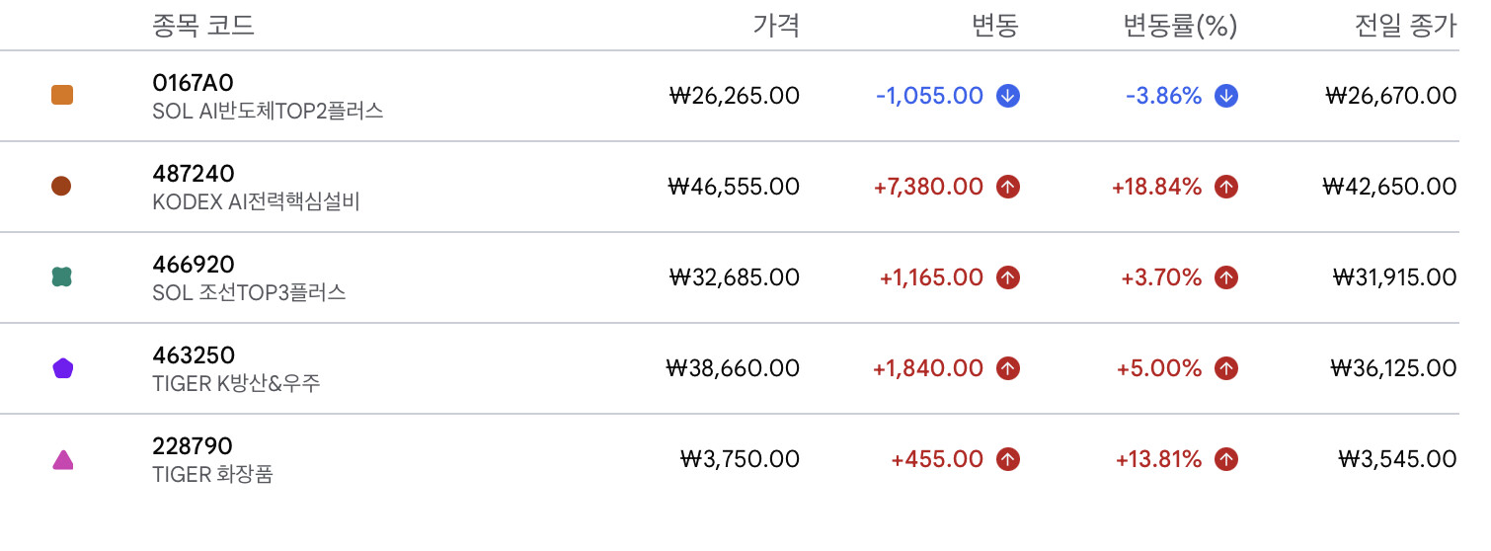Click the purple pentagon marker for 463250
This screenshot has height=551, width=1491.
pyautogui.click(x=62, y=368)
